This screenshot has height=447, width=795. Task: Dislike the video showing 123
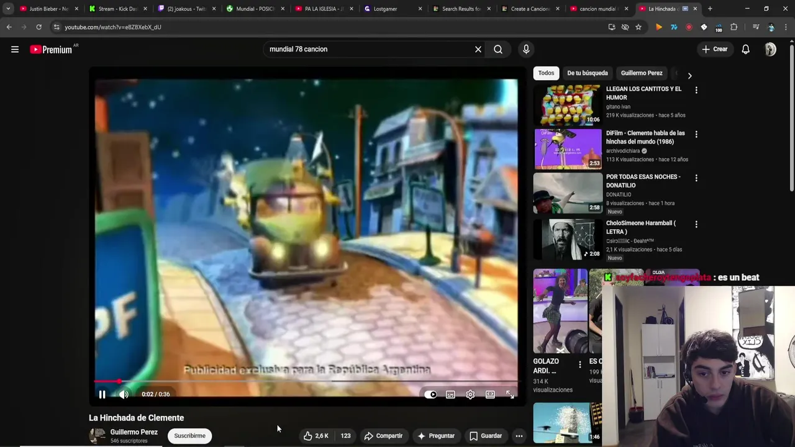pos(345,436)
